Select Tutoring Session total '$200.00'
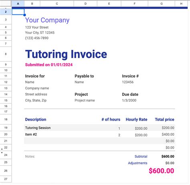190x185 pixels. [x=168, y=128]
